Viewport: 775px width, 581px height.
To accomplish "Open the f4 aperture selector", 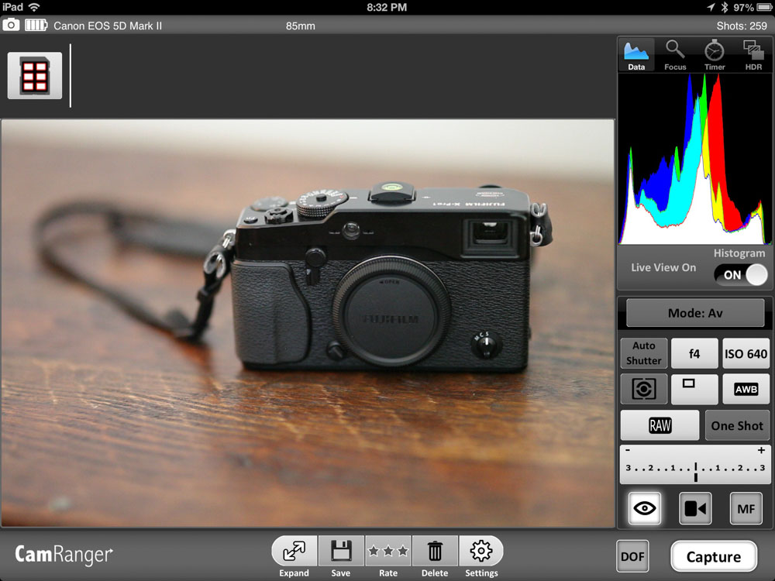I will pos(694,353).
